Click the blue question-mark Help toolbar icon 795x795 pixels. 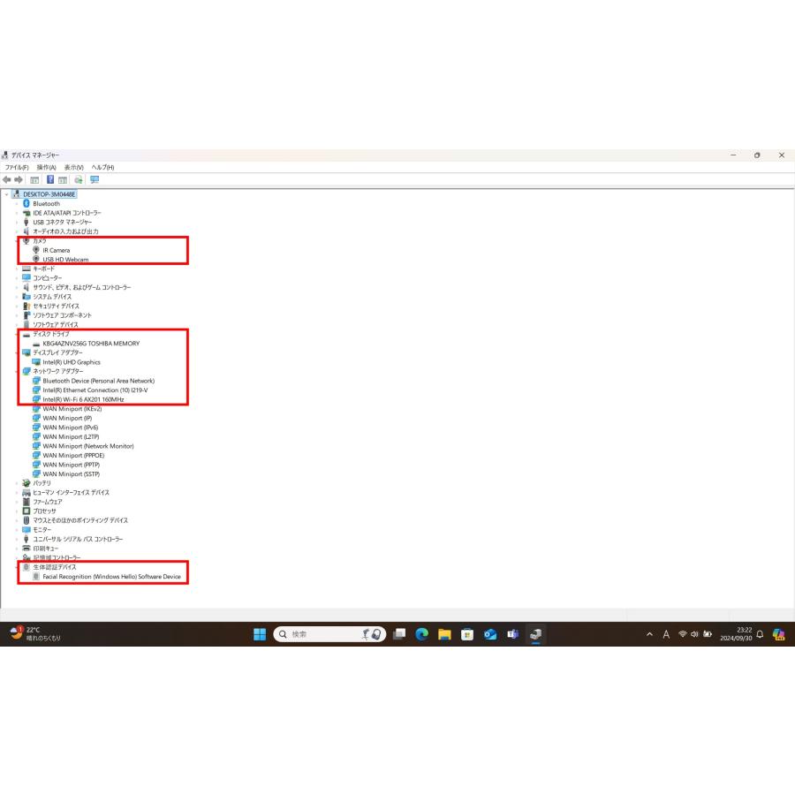click(50, 179)
